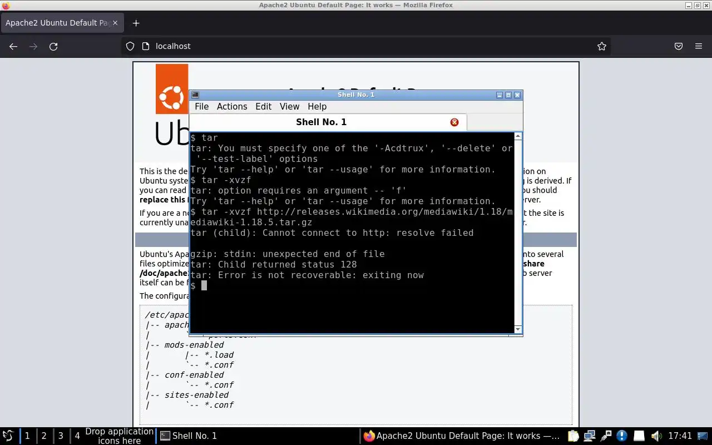
Task: Open the File menu in Shell window
Action: 201,106
